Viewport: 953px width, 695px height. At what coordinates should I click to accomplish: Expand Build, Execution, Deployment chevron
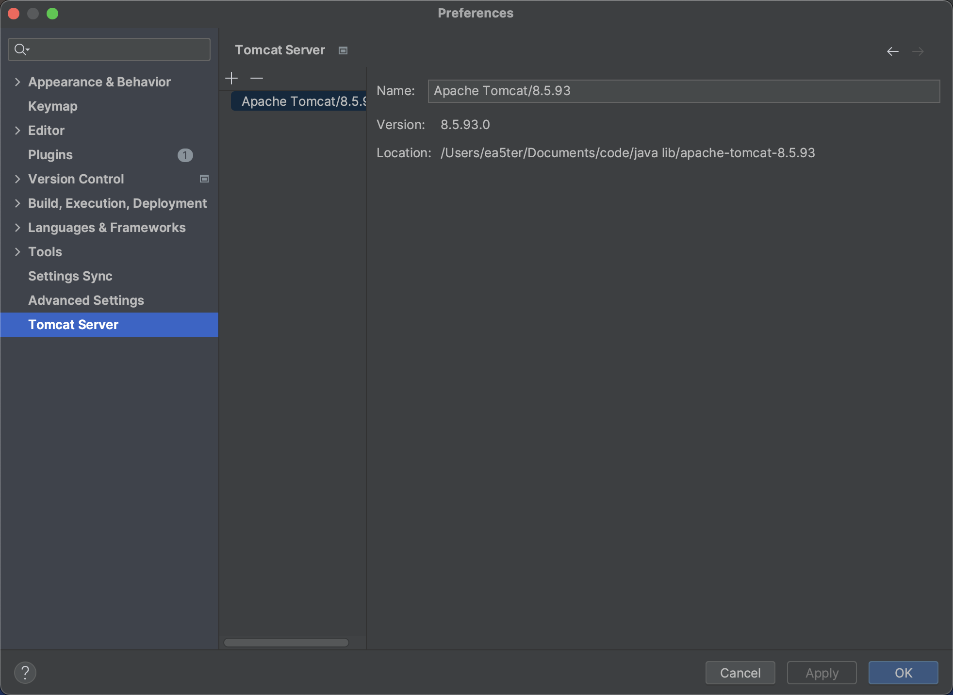(x=17, y=203)
